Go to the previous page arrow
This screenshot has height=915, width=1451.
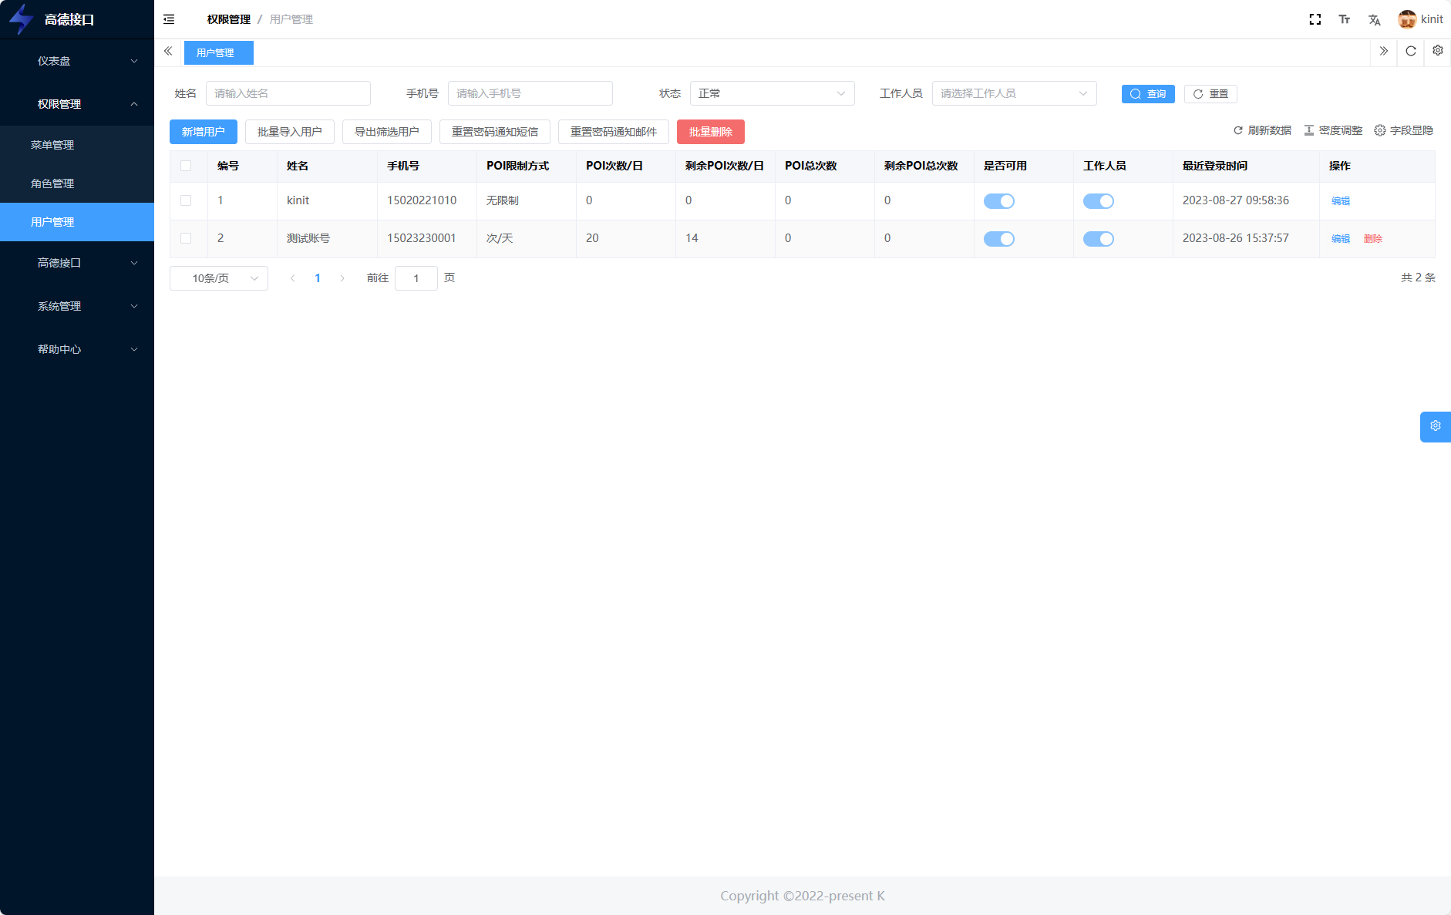click(292, 278)
